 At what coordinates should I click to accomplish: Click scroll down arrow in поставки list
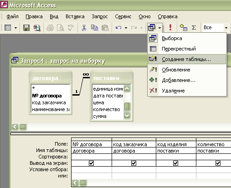[x=127, y=115]
